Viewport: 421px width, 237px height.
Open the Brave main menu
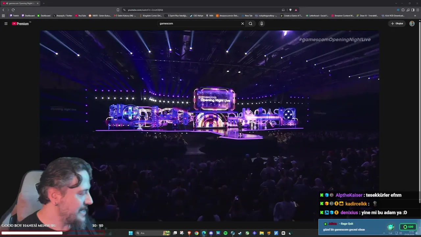(418, 10)
